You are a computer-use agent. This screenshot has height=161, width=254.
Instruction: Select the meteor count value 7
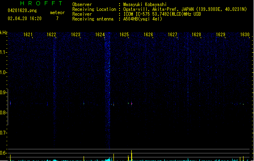pos(57,19)
